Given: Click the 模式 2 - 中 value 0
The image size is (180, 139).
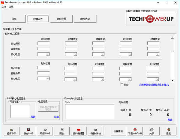Looking at the screenshot, I should [151, 115].
